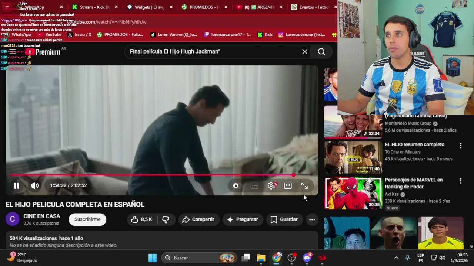Enter fullscreen mode on the video
This screenshot has width=474, height=266.
[304, 186]
